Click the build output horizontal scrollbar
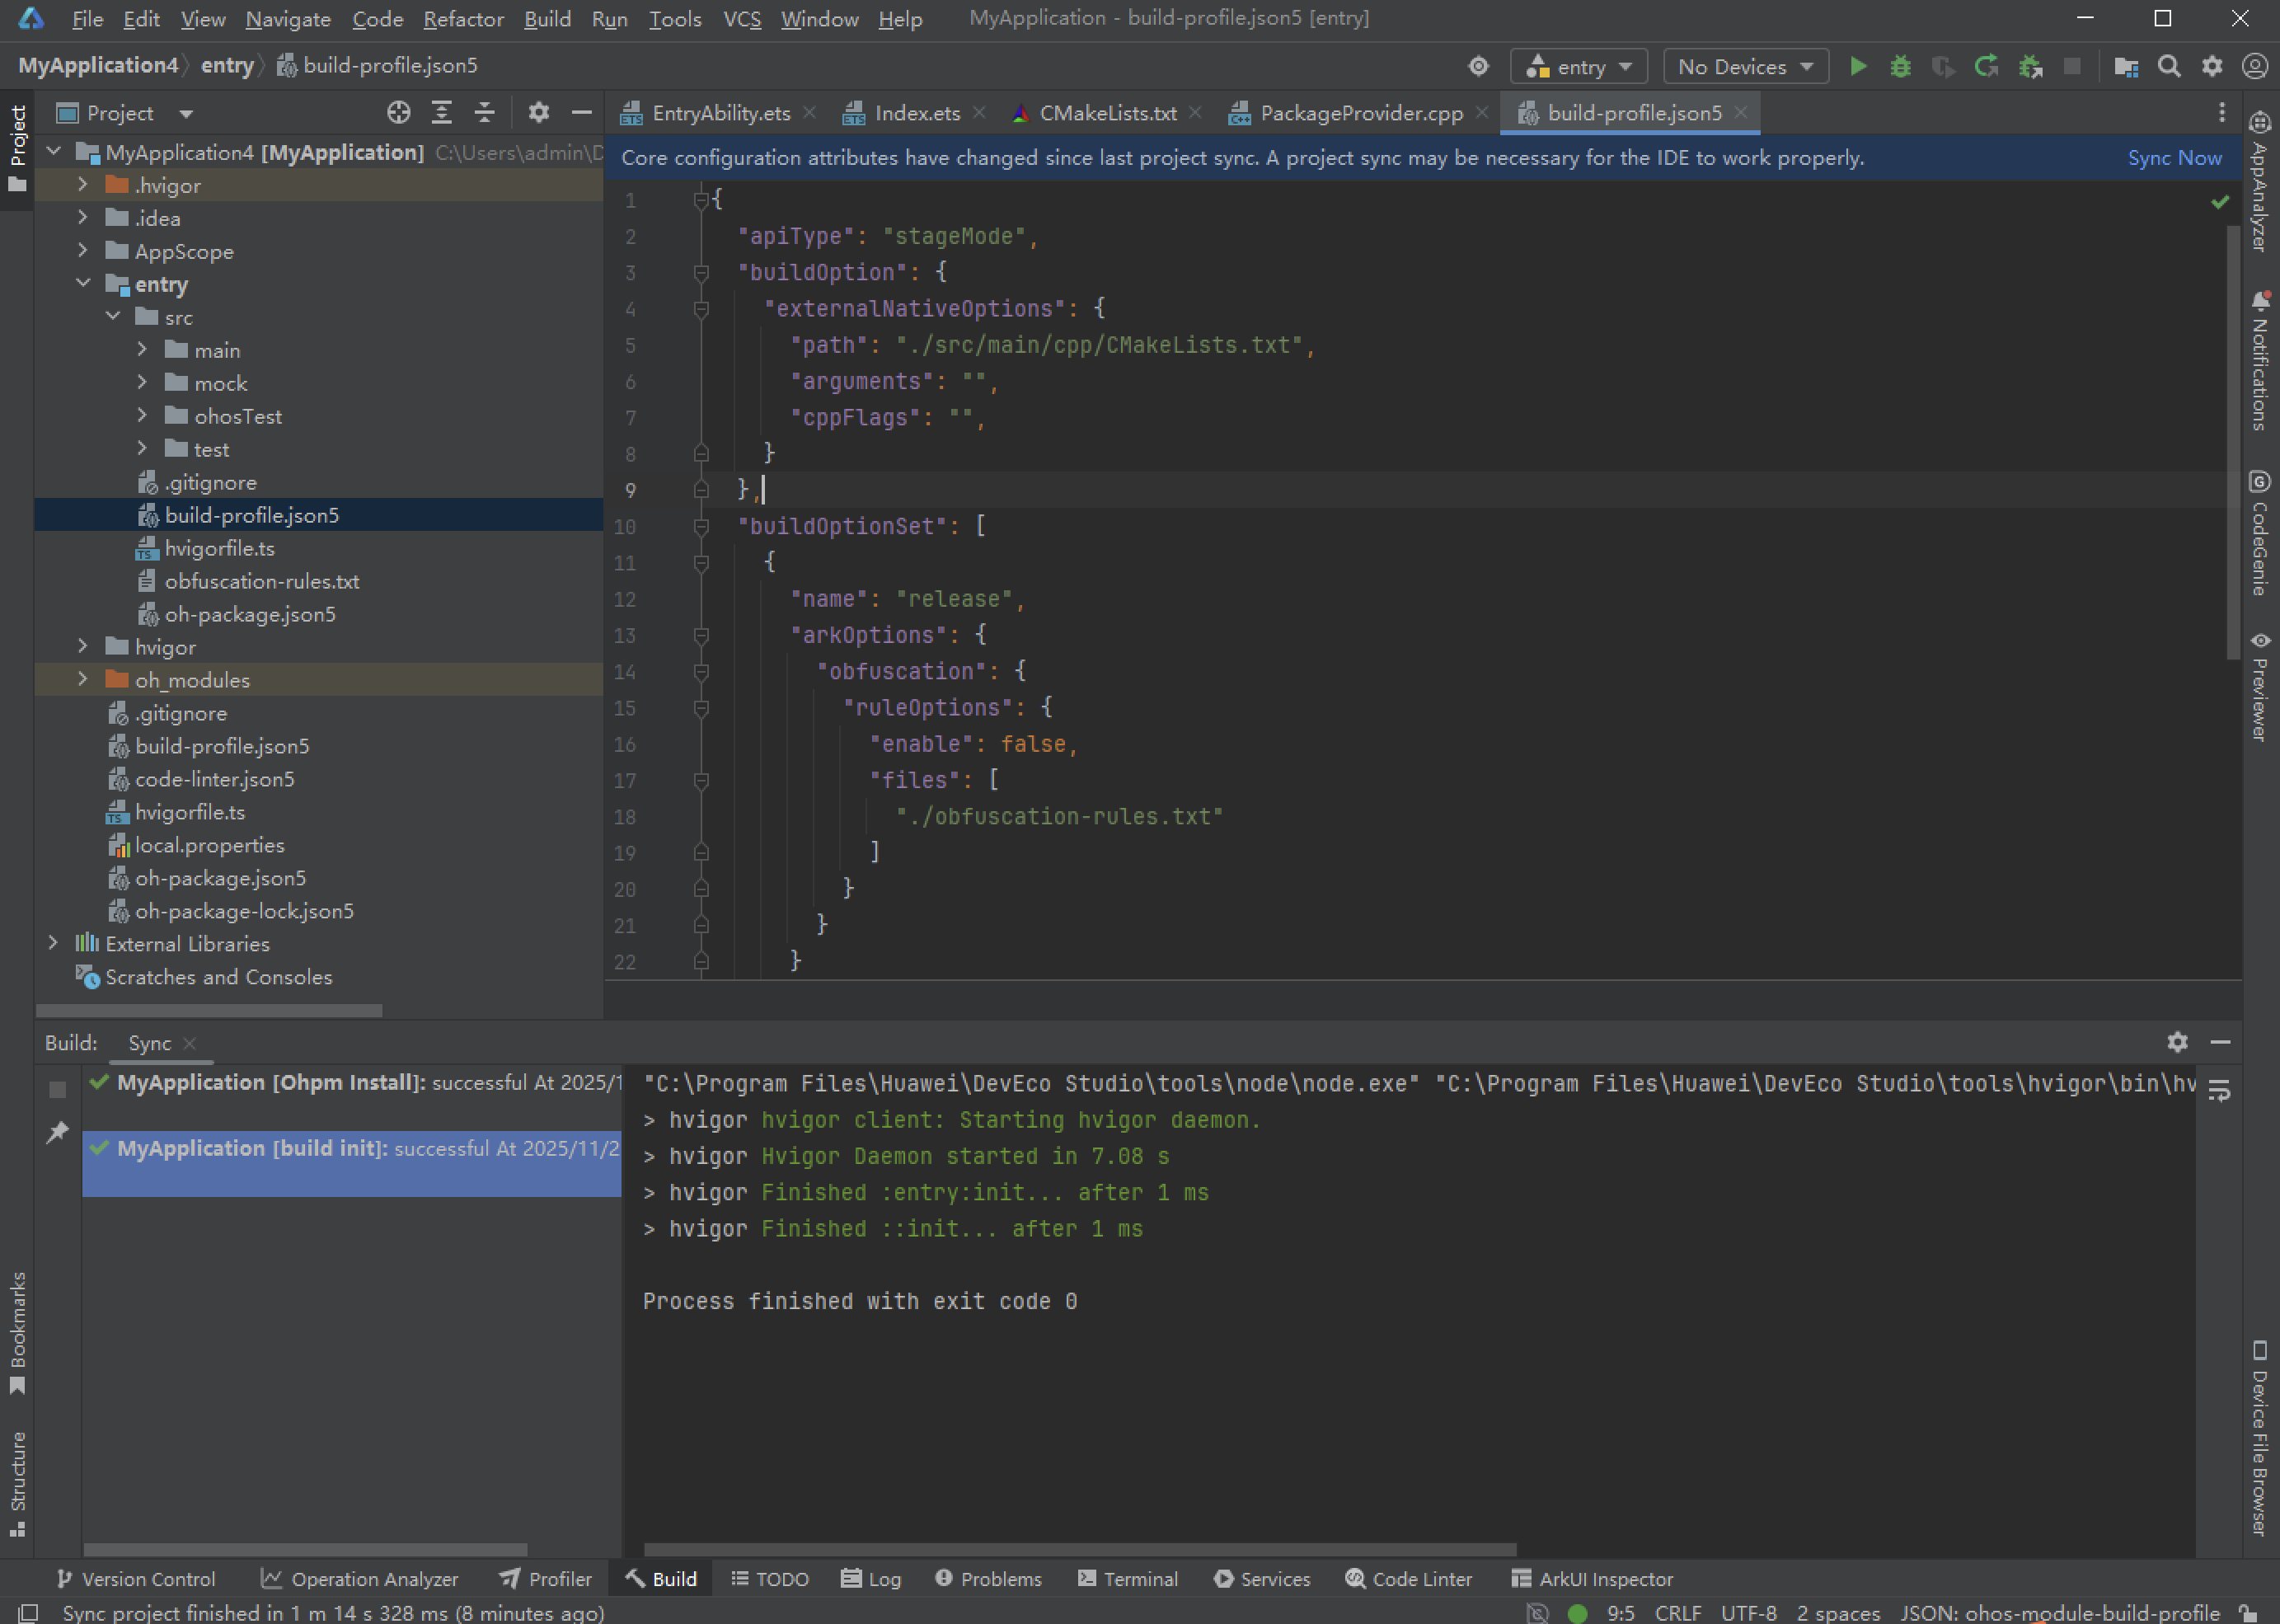The height and width of the screenshot is (1624, 2280). tap(1080, 1549)
